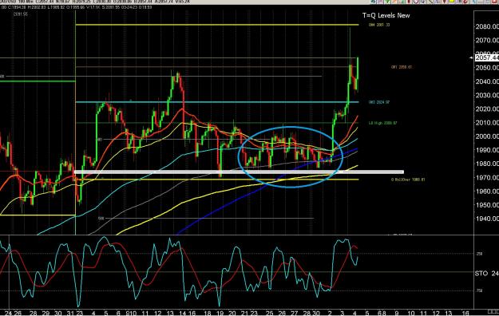Click the 1940.00 price axis label

point(487,219)
